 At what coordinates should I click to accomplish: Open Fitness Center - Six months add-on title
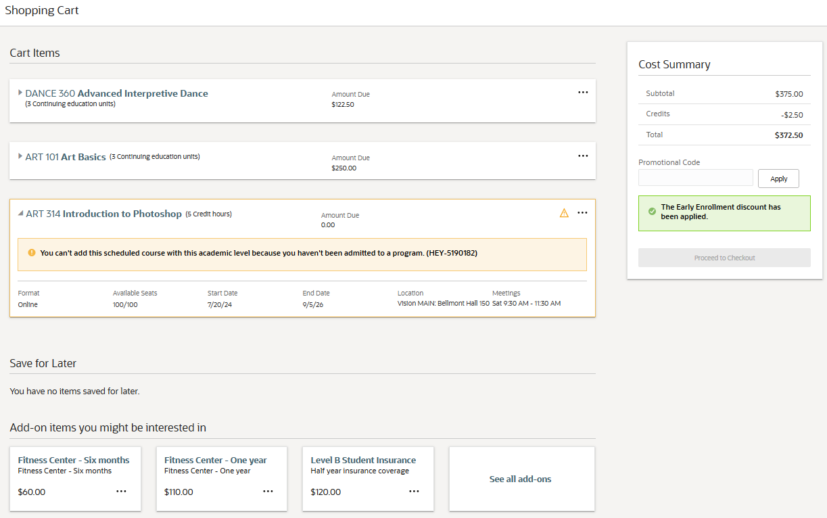point(74,460)
